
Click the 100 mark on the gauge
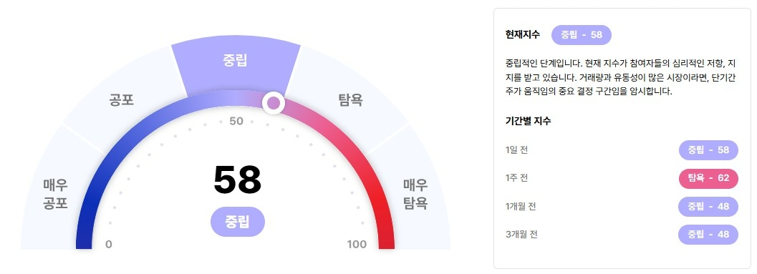pyautogui.click(x=357, y=244)
